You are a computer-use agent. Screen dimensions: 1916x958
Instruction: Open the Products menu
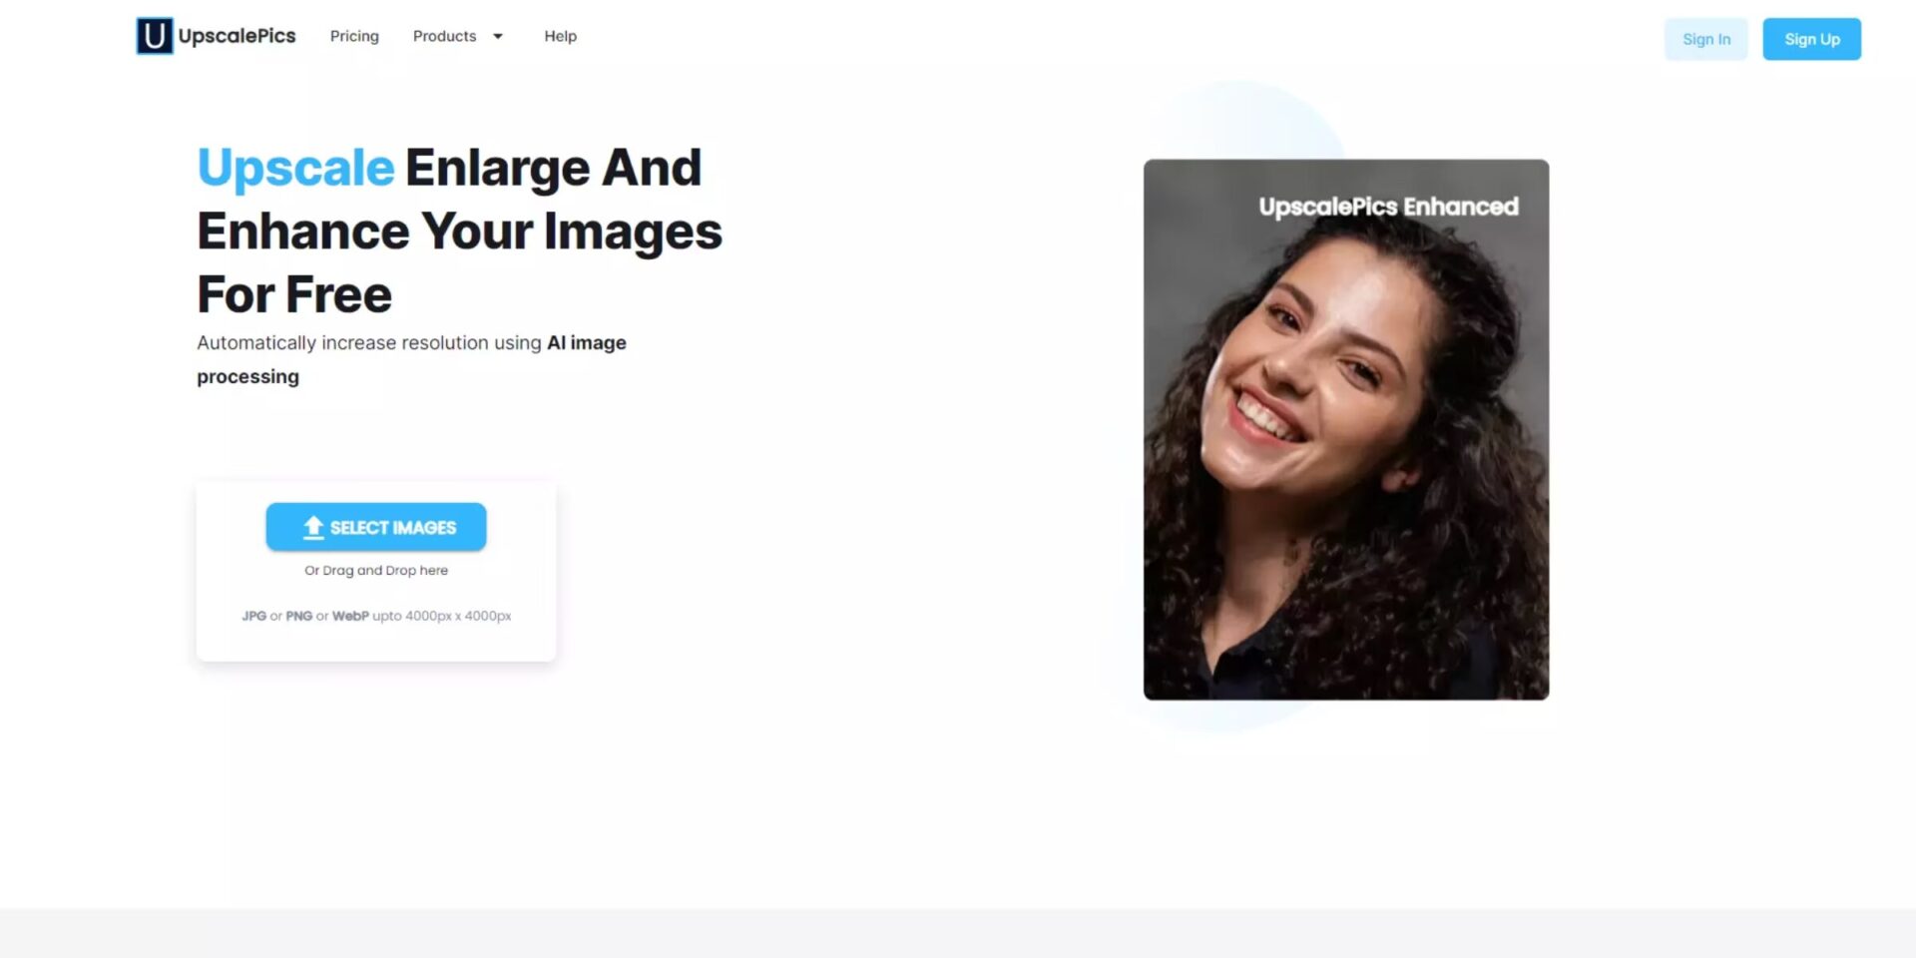445,36
